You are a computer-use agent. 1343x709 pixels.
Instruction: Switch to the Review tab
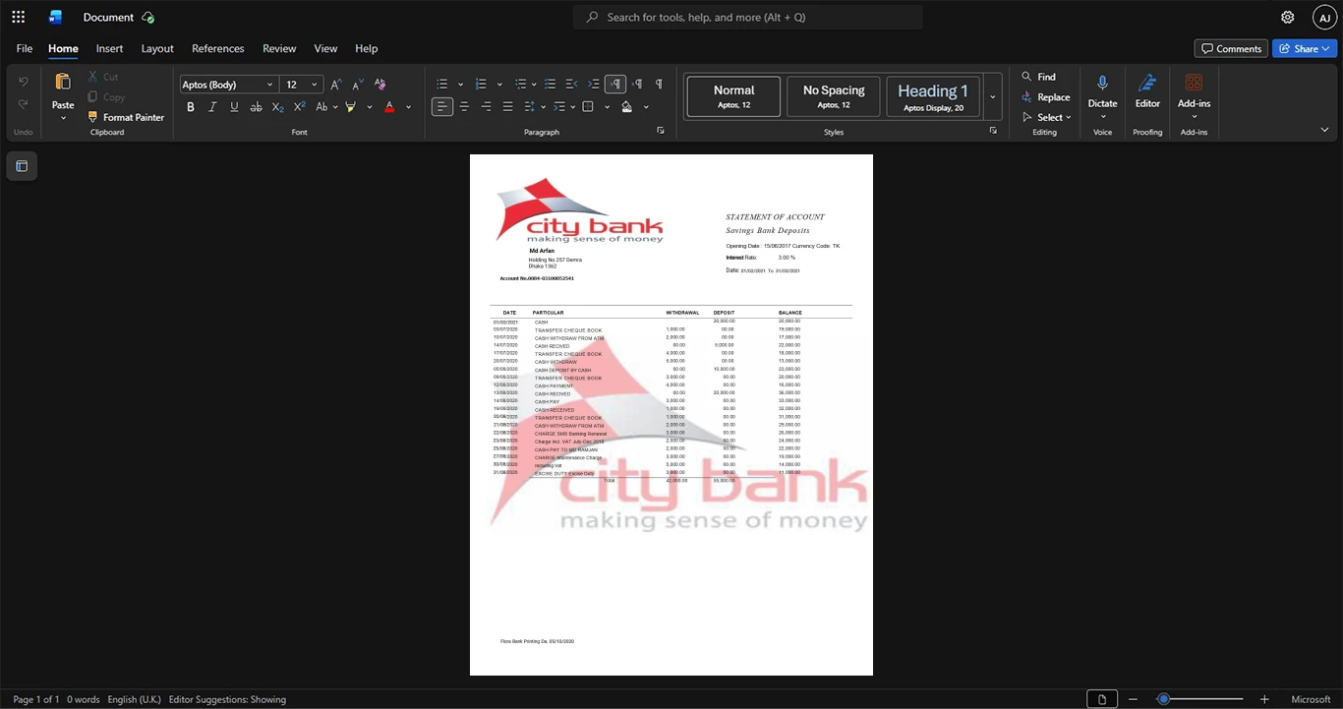pyautogui.click(x=279, y=48)
